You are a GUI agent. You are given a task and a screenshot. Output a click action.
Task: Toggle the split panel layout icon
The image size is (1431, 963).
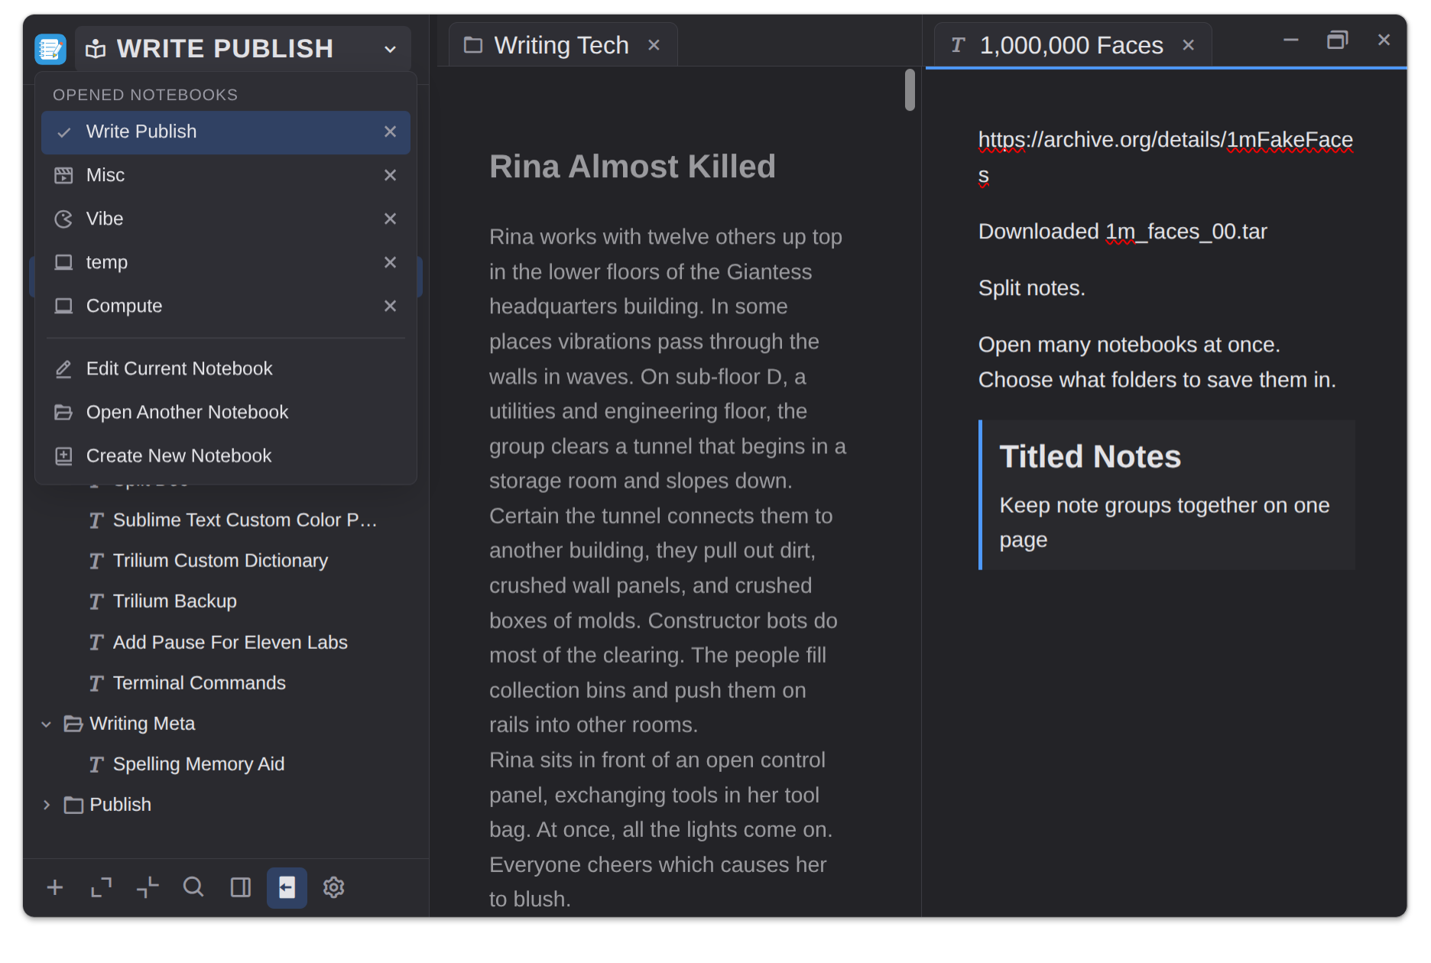(x=241, y=888)
